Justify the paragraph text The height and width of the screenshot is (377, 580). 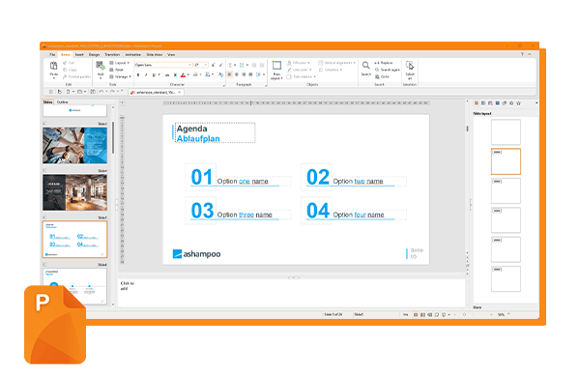tap(250, 74)
